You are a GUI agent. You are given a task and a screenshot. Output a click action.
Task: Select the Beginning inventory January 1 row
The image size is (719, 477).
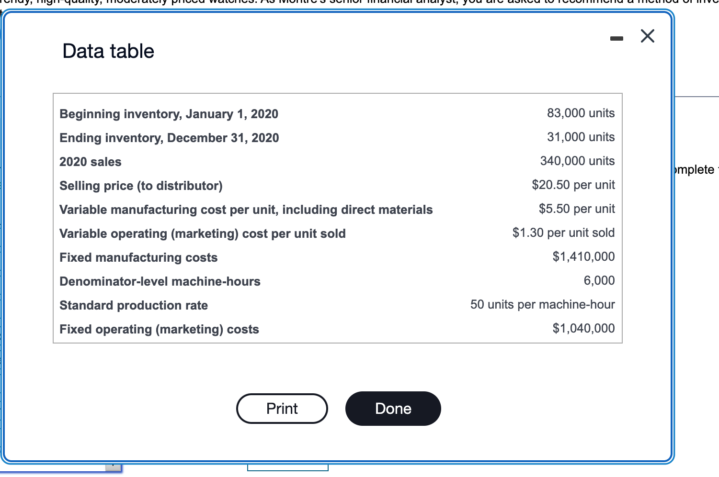coord(169,114)
